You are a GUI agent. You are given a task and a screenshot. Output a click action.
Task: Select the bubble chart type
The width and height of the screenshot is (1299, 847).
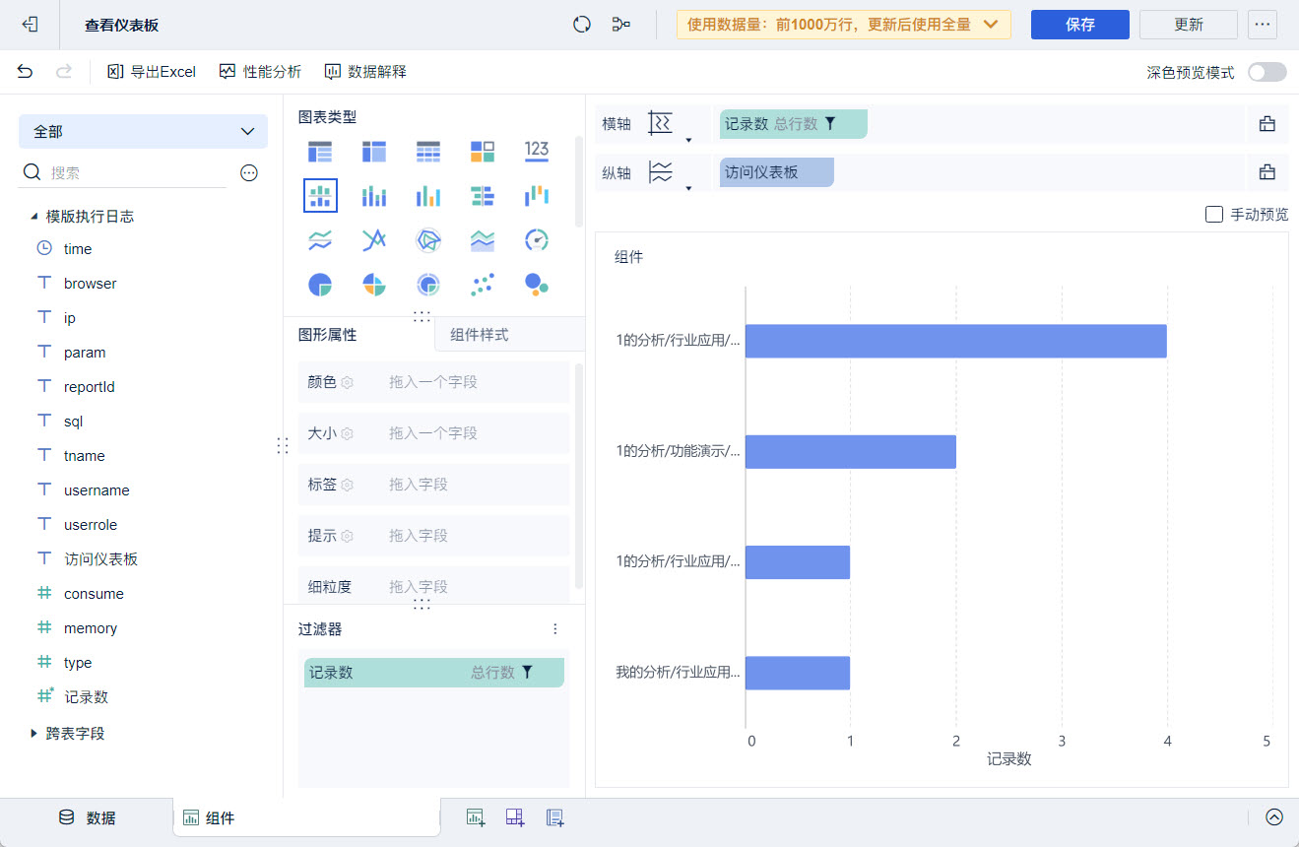pos(537,285)
